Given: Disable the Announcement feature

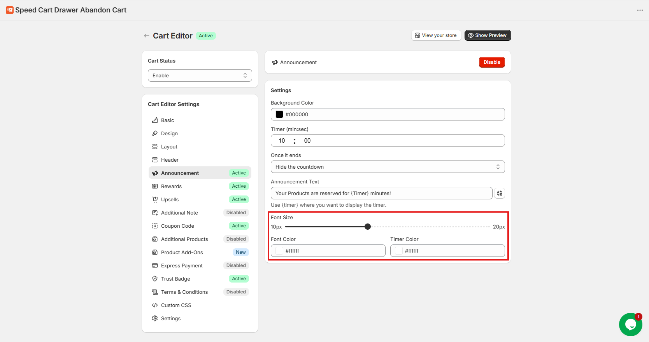Looking at the screenshot, I should pos(491,62).
